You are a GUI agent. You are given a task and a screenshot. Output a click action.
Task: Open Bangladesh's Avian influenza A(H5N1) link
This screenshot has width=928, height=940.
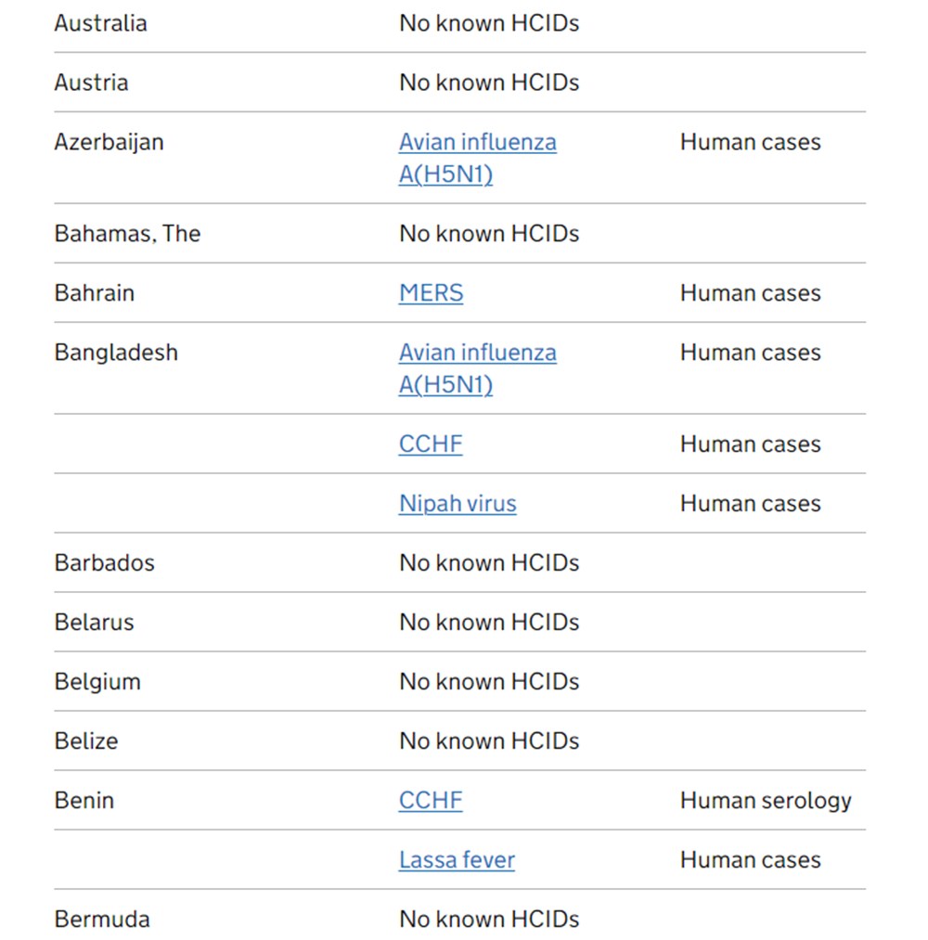pyautogui.click(x=477, y=354)
